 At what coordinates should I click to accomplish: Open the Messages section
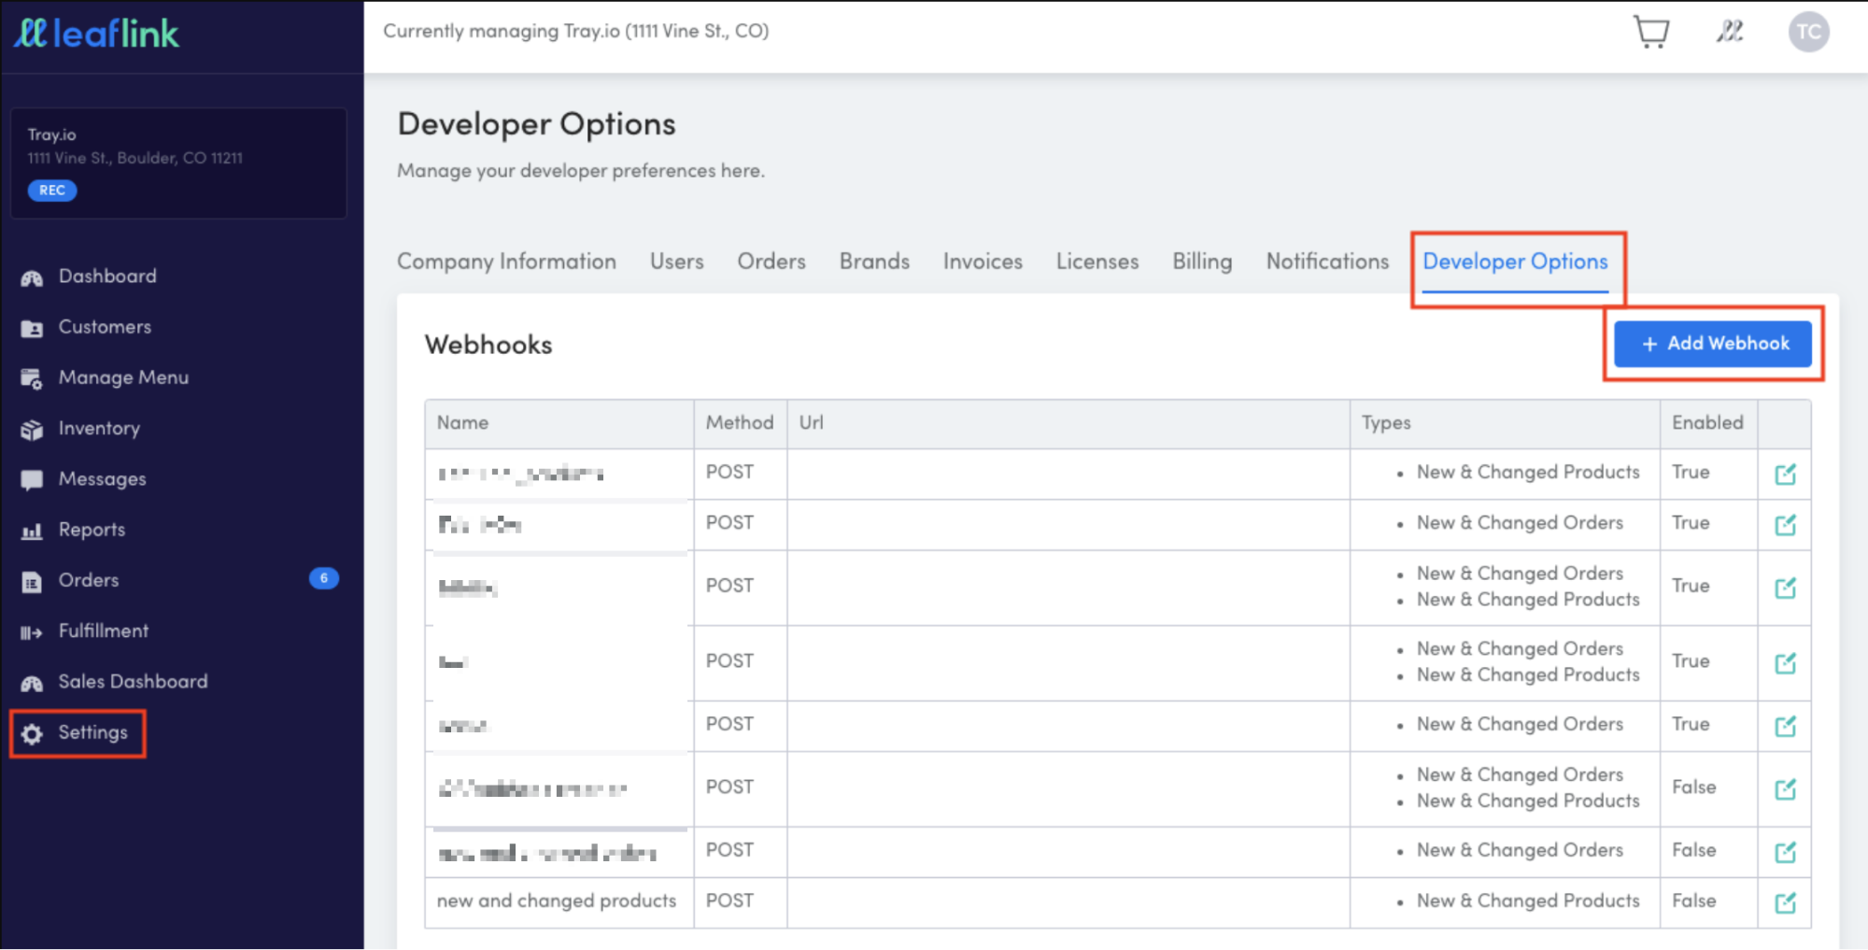[x=101, y=478]
